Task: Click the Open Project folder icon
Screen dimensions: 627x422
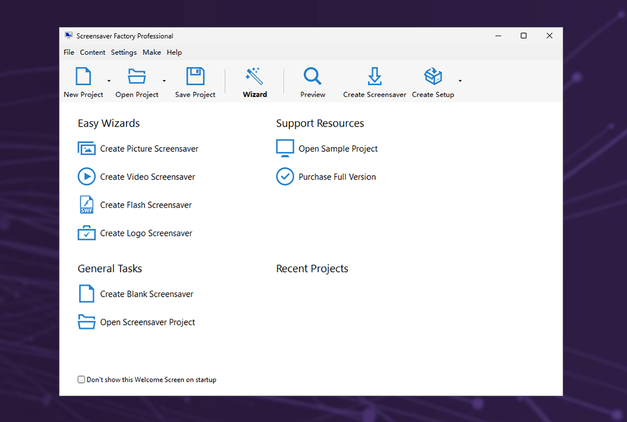Action: tap(137, 76)
